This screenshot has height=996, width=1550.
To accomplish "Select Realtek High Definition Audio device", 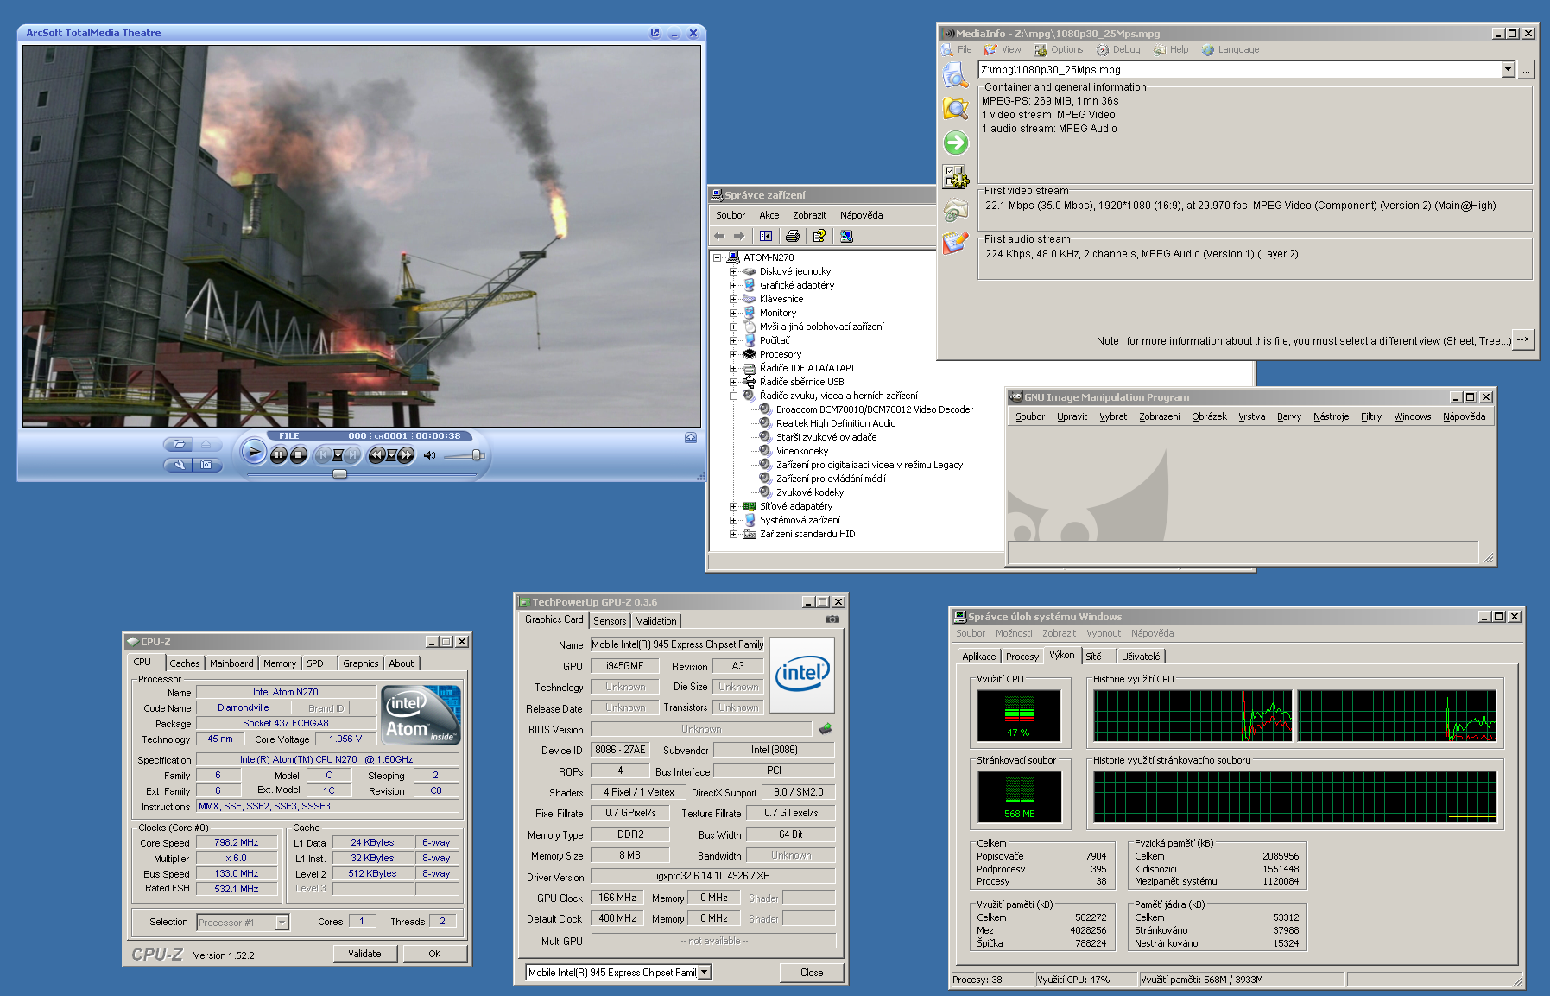I will [835, 423].
